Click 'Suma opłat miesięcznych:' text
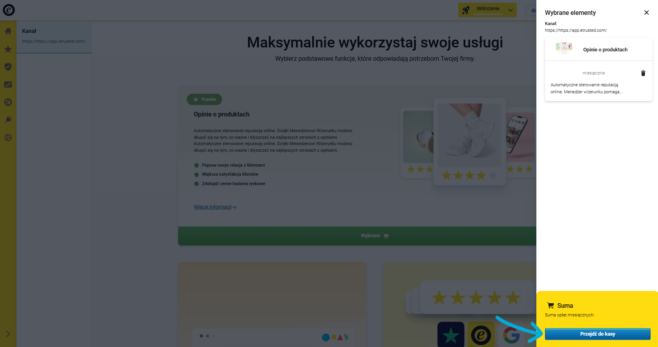 (x=569, y=315)
